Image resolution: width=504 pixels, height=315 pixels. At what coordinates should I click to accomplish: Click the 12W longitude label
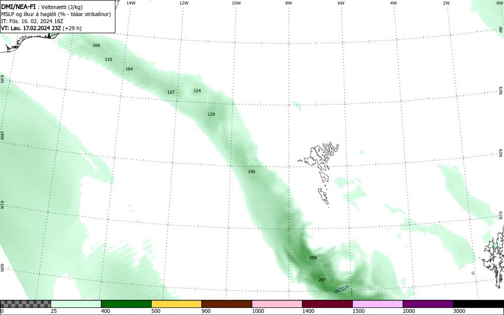coord(183,3)
